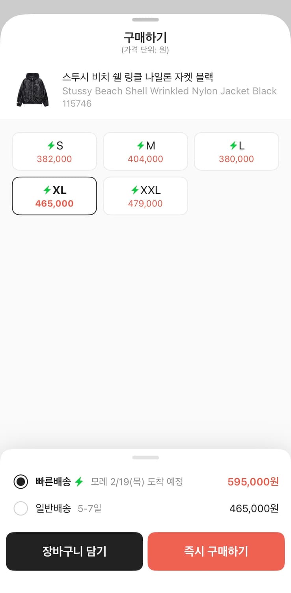
Task: Tap the lightning icon on size S
Action: coord(51,146)
